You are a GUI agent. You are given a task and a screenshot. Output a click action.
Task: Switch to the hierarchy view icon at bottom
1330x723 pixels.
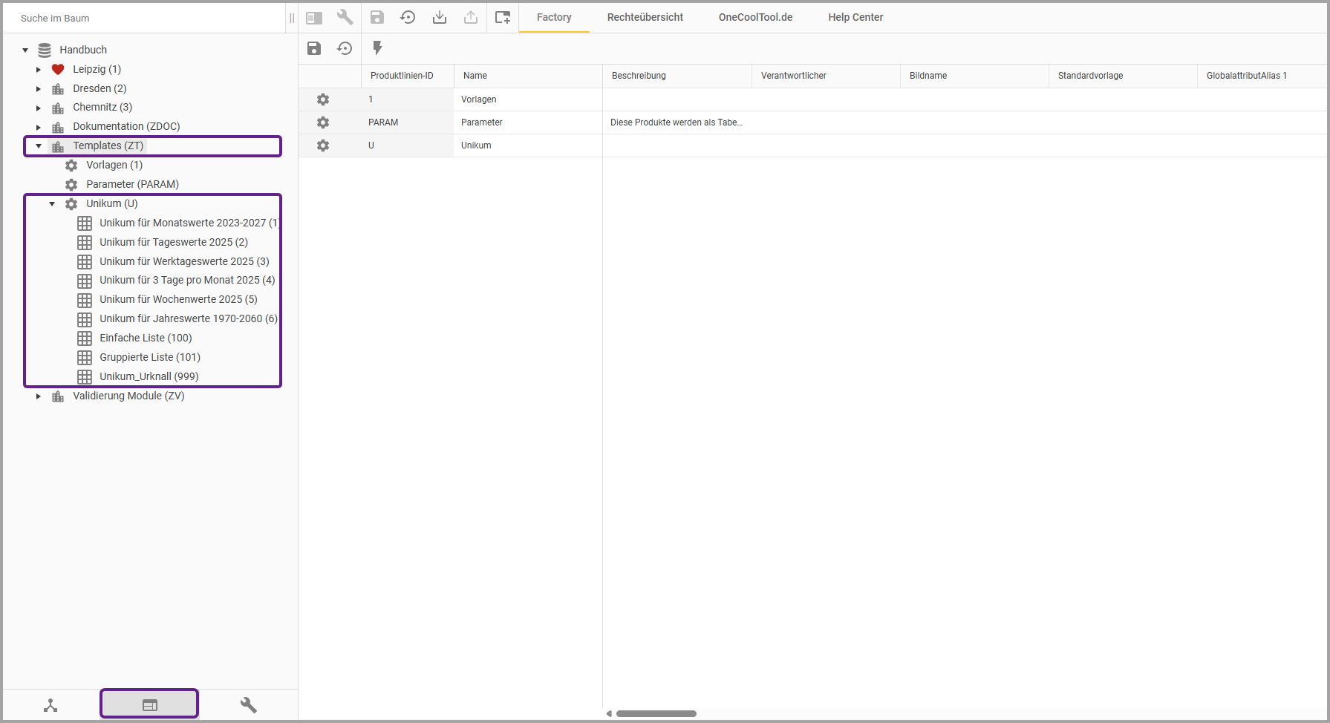pos(50,705)
